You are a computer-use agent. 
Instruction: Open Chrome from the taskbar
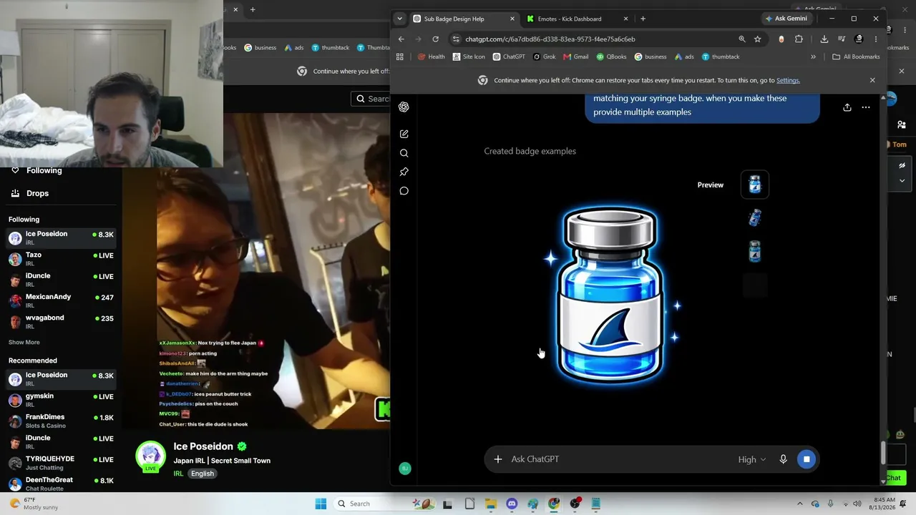[554, 504]
